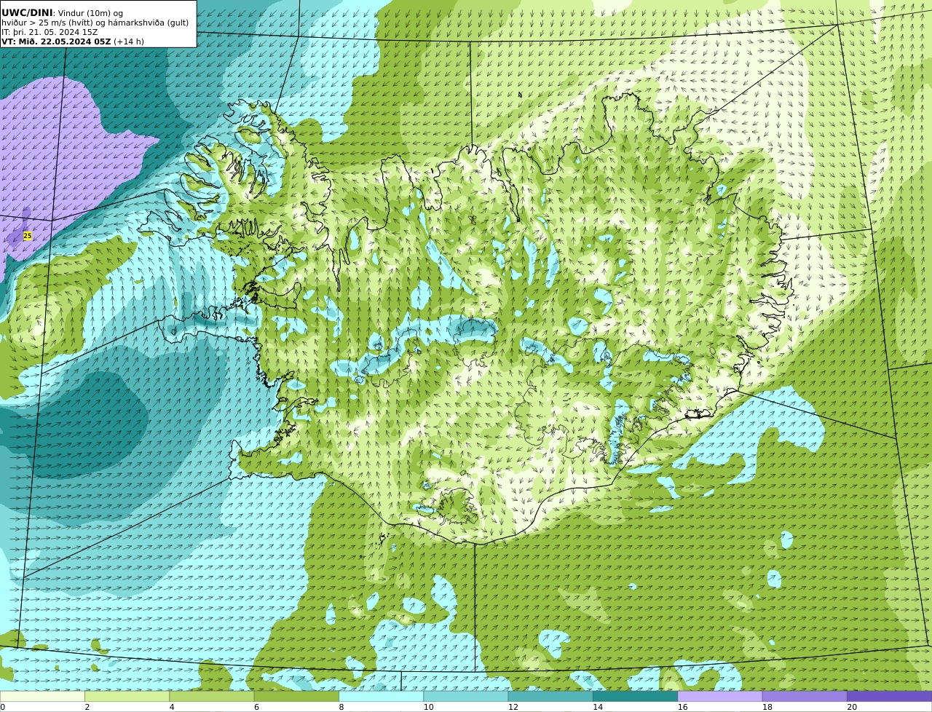Click the legend scale value "0"
The width and height of the screenshot is (932, 712).
click(x=2, y=707)
